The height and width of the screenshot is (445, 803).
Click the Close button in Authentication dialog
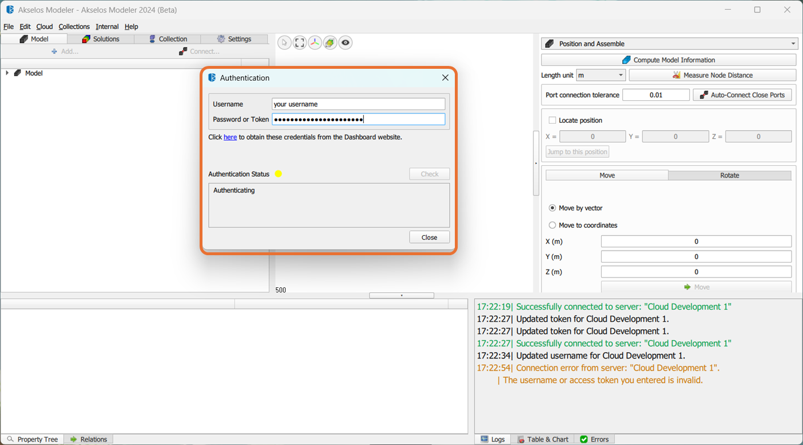click(430, 237)
